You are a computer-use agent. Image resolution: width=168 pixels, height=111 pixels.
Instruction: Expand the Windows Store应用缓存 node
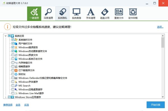[x=6, y=97]
